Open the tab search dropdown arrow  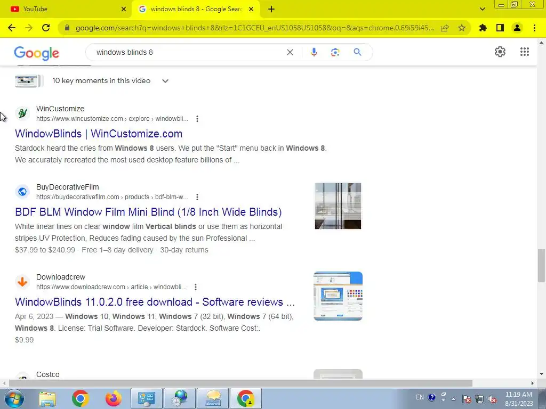point(482,9)
